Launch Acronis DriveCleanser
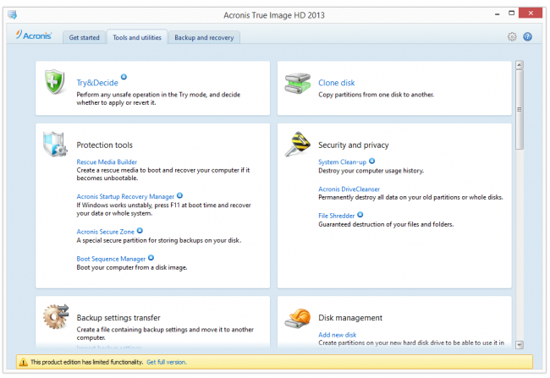The height and width of the screenshot is (378, 550). [349, 189]
